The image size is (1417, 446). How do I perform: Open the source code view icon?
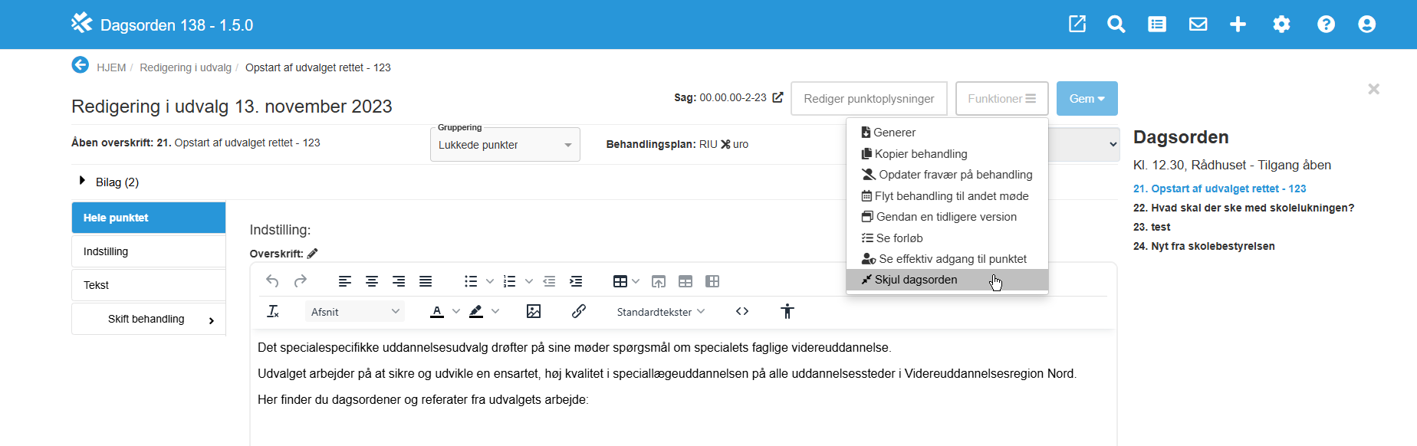tap(742, 311)
